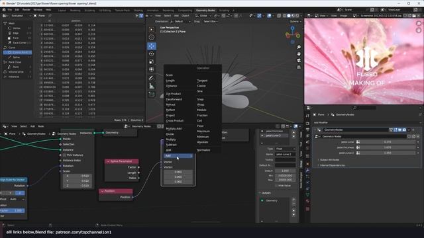Viewport: 424px width, 238px height.
Task: Select the Scale tool icon
Action: tap(152, 61)
